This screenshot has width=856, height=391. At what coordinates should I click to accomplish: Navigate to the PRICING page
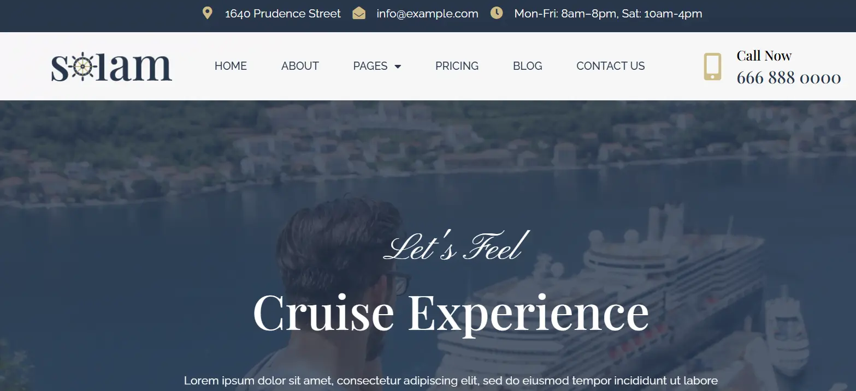457,66
